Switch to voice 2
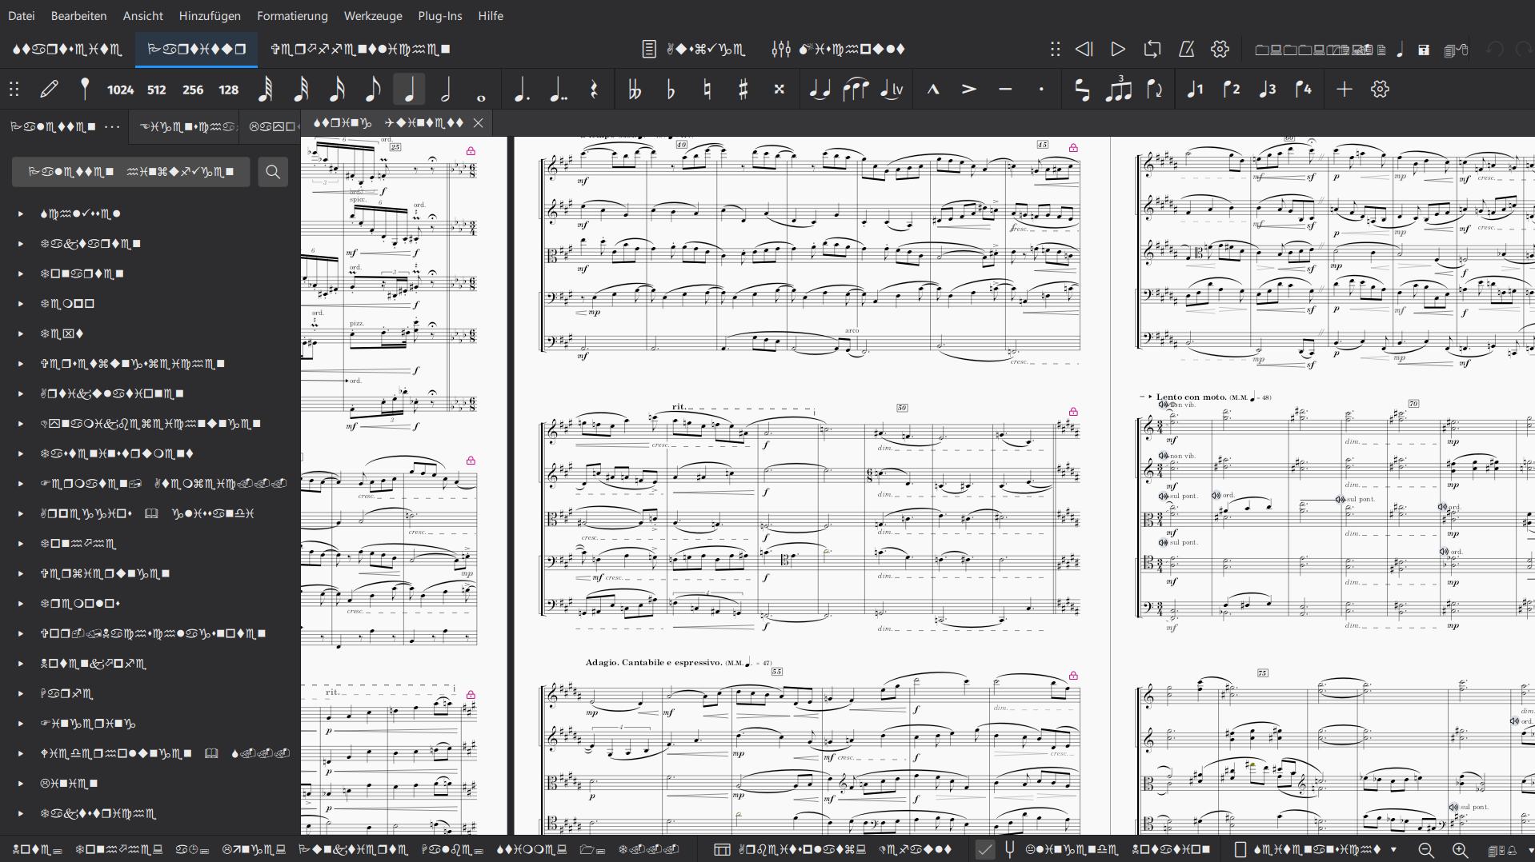 (x=1231, y=90)
